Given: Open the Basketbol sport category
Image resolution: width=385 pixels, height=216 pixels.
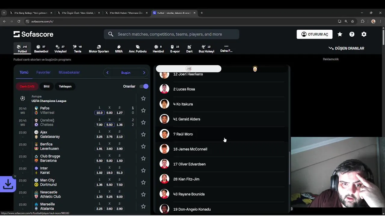Looking at the screenshot, I should click(41, 49).
